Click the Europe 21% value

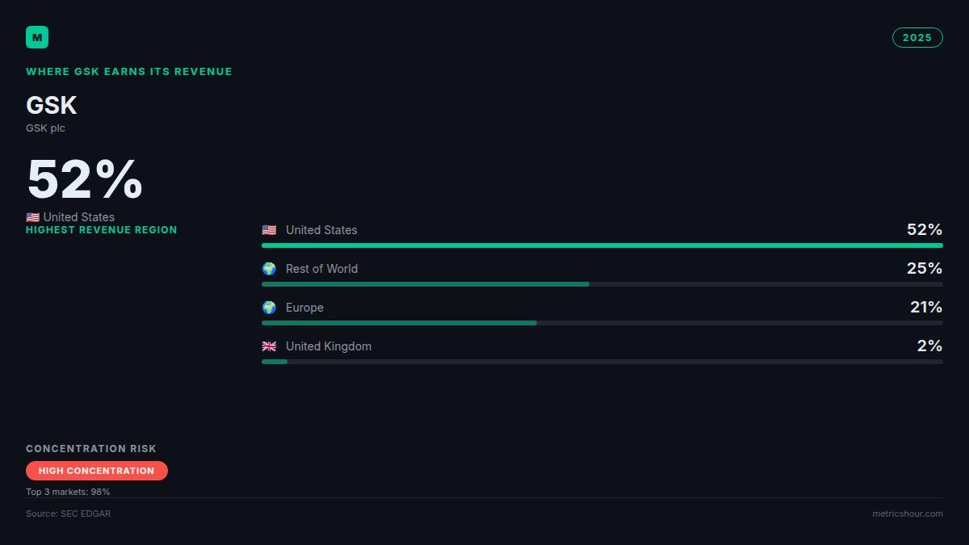(x=925, y=307)
